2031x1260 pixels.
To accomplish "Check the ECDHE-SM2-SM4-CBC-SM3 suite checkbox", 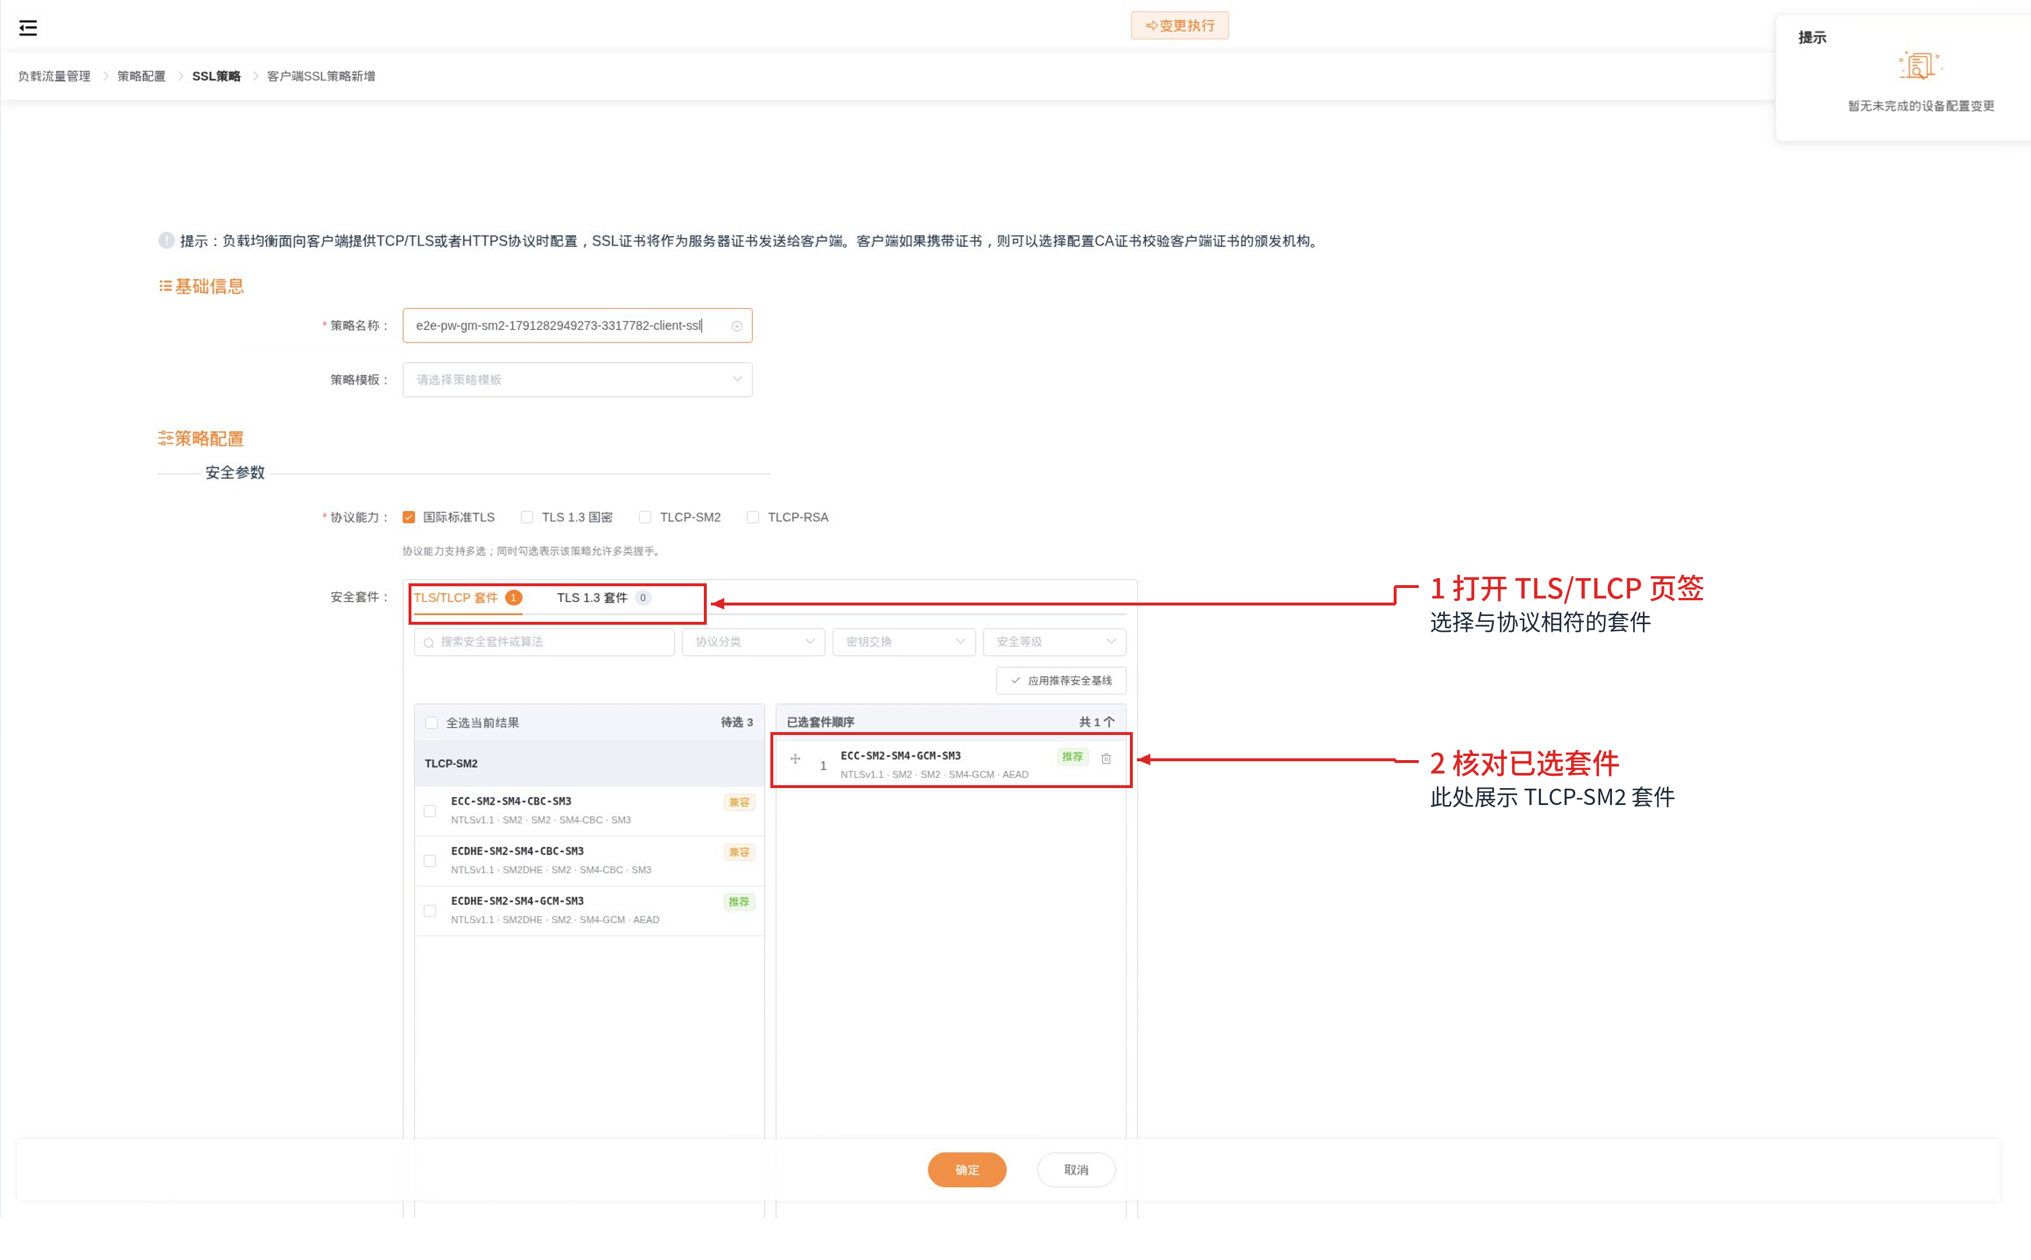I will 430,861.
